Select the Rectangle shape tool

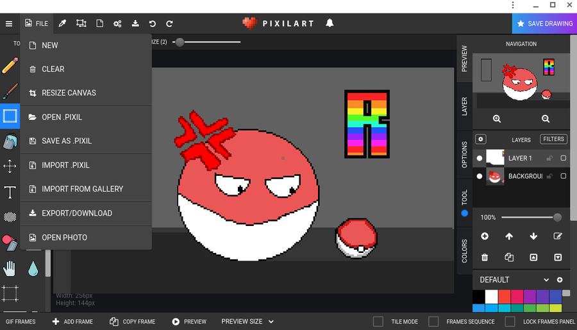(x=10, y=116)
